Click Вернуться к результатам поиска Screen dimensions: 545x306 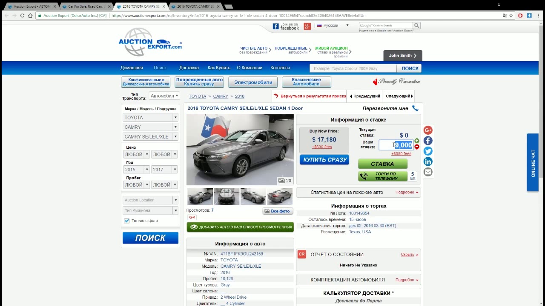(x=310, y=96)
